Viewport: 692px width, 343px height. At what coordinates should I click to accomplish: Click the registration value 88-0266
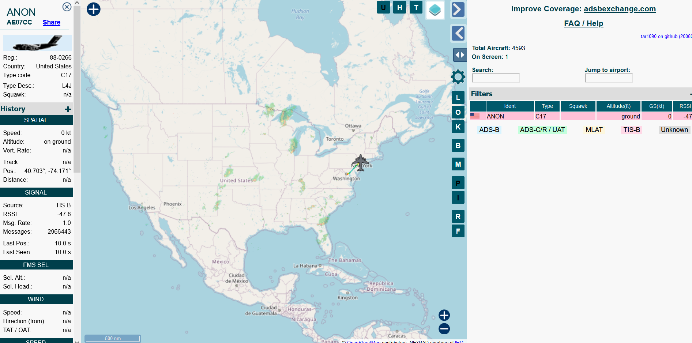[61, 57]
